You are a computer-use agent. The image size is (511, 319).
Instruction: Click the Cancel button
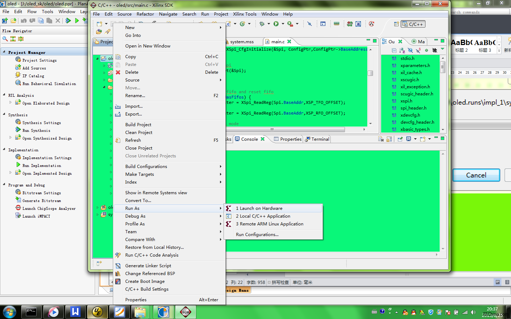(x=476, y=175)
